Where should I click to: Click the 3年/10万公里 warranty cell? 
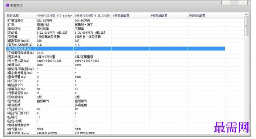pyautogui.click(x=46, y=57)
